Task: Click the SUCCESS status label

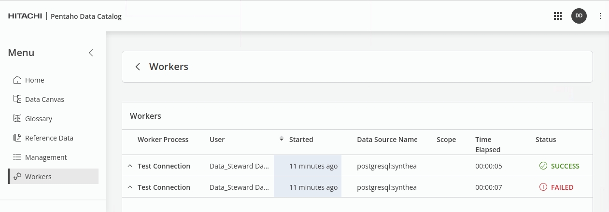Action: tap(565, 166)
